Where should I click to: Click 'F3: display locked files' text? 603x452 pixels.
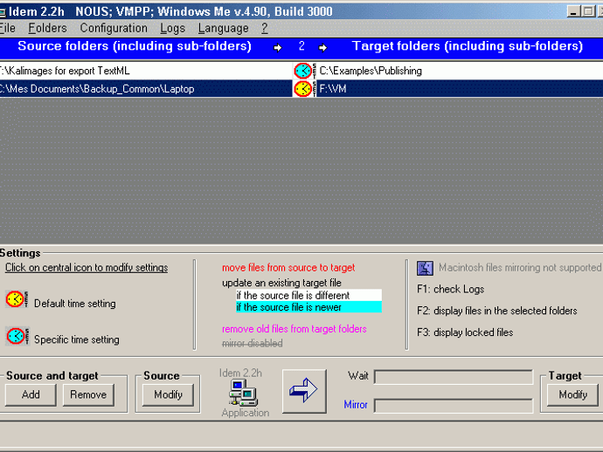[465, 332]
